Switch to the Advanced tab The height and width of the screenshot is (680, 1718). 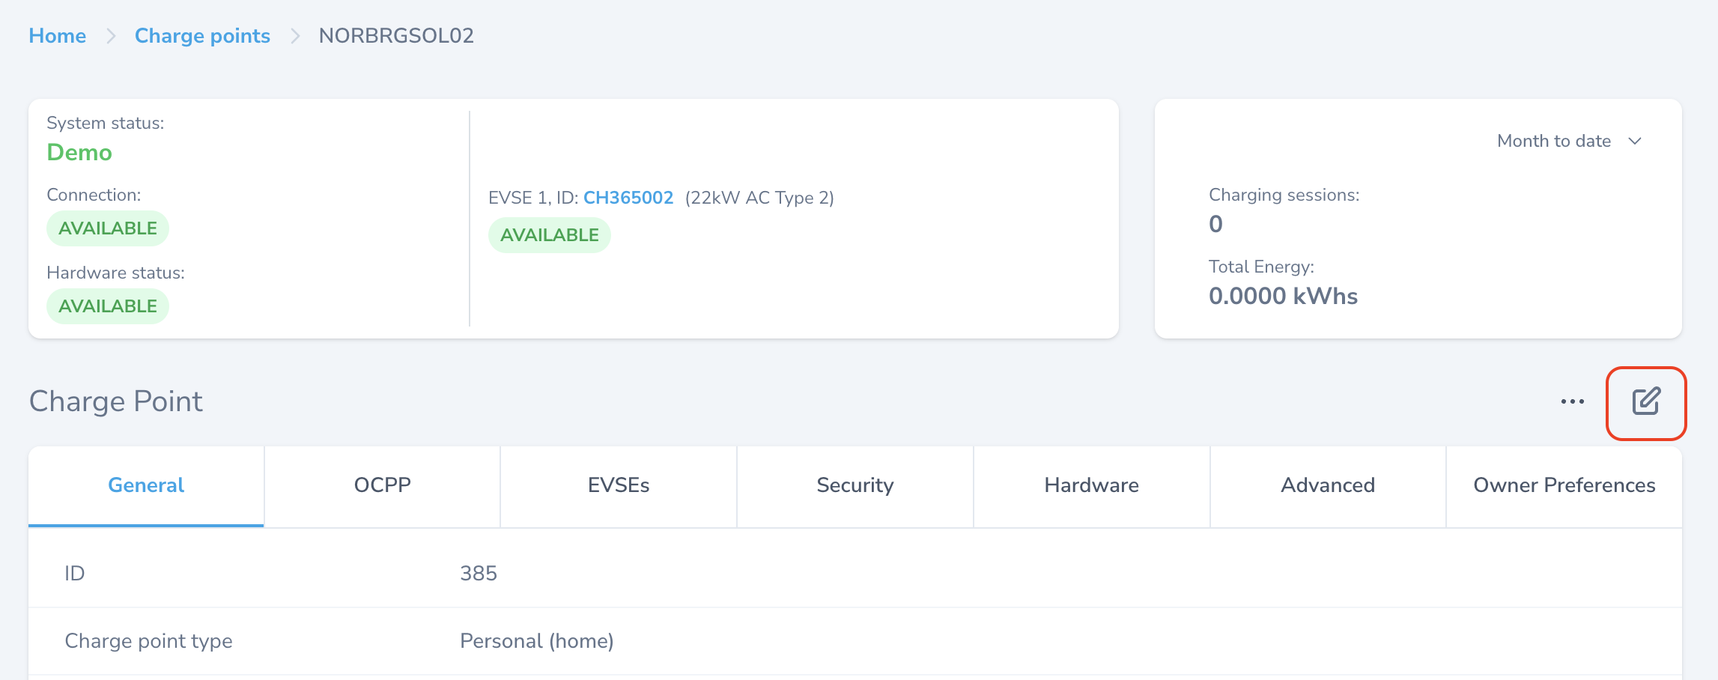[x=1328, y=486]
